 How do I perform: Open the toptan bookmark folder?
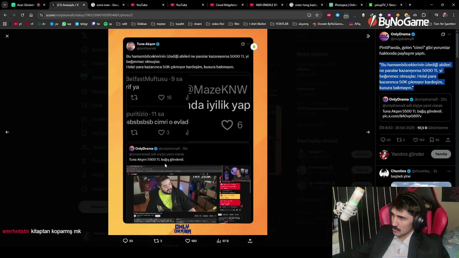(158, 24)
